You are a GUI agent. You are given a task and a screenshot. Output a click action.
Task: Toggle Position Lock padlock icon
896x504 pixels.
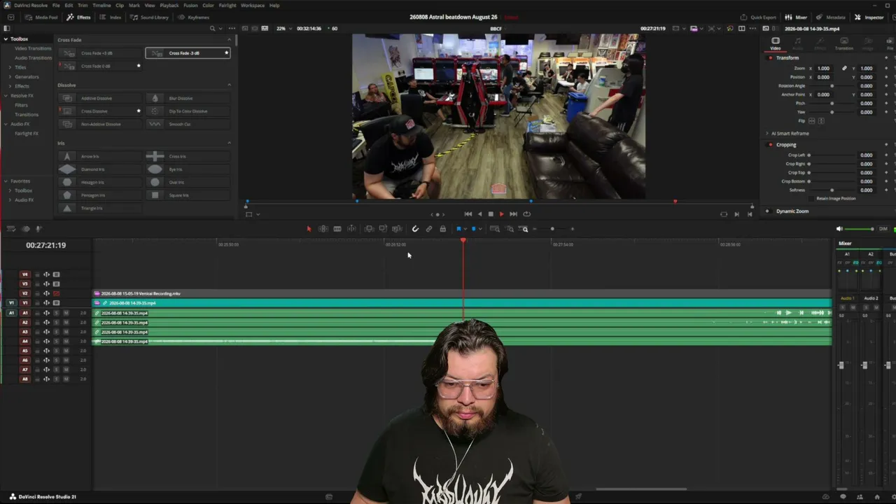coord(442,229)
